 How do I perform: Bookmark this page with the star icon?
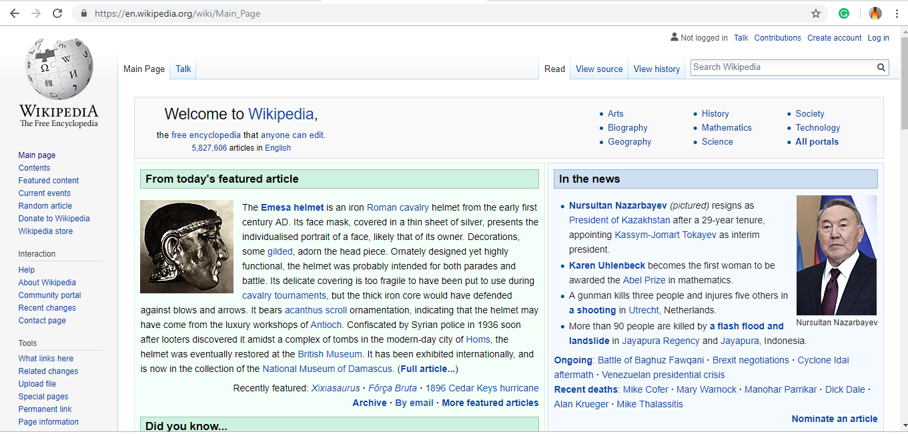click(x=815, y=13)
